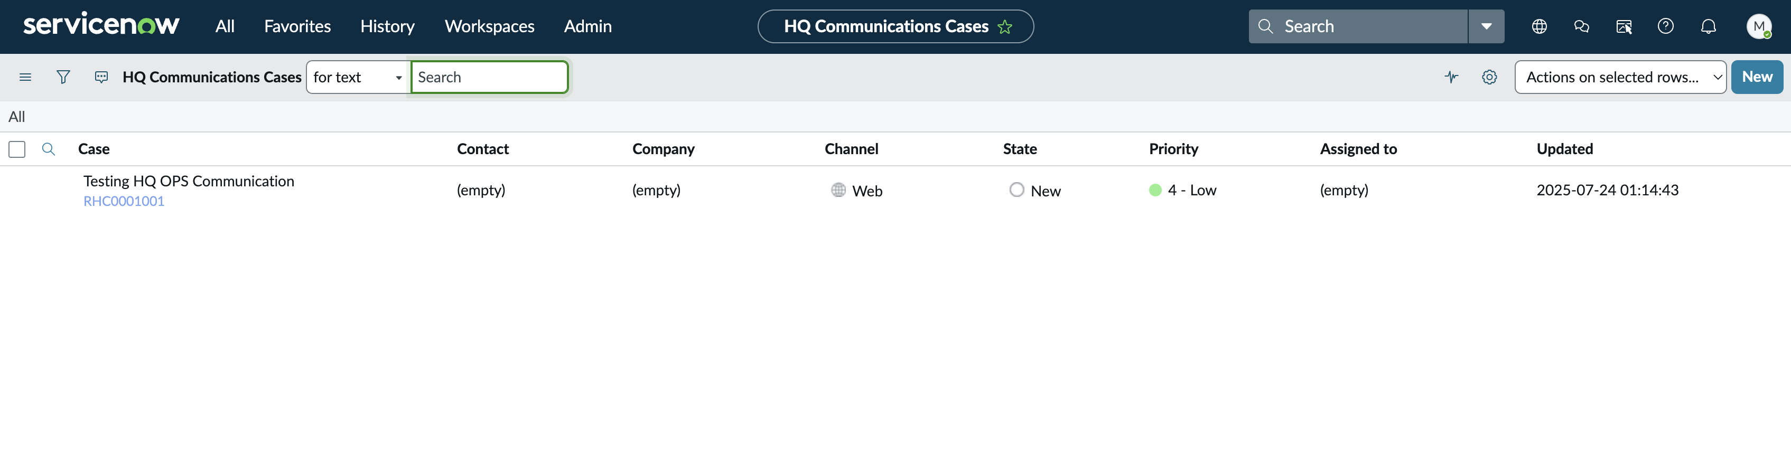Open the Connect chat sidebar icon
Screen dimensions: 1791x473
tap(1582, 26)
